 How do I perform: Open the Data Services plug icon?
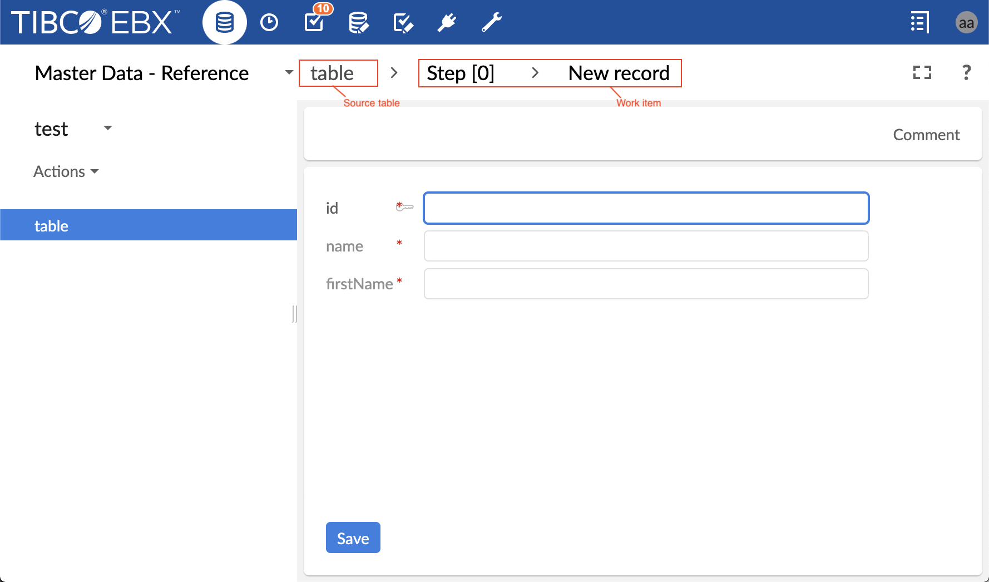coord(447,23)
